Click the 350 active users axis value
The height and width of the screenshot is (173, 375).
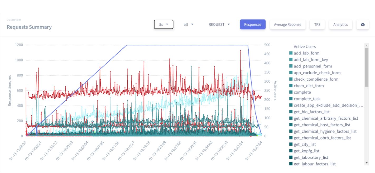[267, 72]
